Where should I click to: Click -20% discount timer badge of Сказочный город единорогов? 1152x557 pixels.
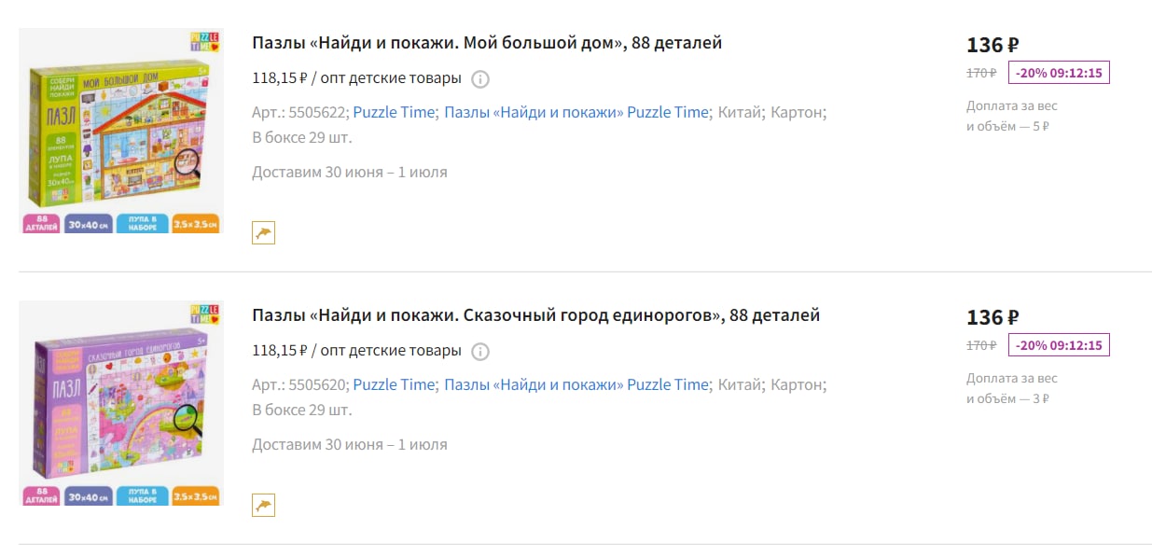1059,345
